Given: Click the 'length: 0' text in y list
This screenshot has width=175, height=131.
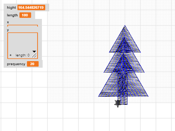Looking at the screenshot, I should (x=23, y=55).
